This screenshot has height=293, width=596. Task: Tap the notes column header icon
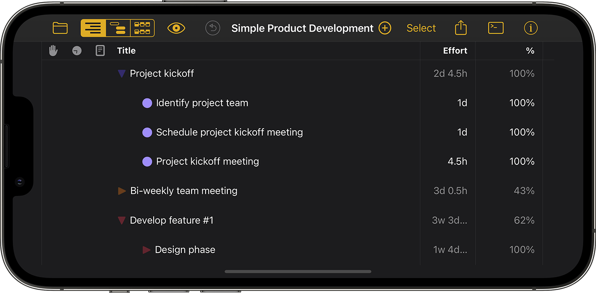click(100, 51)
